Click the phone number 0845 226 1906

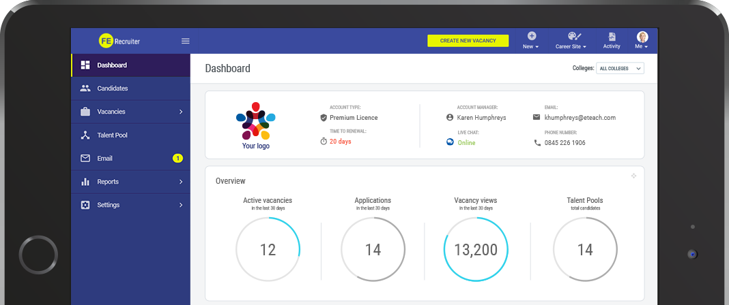click(565, 143)
